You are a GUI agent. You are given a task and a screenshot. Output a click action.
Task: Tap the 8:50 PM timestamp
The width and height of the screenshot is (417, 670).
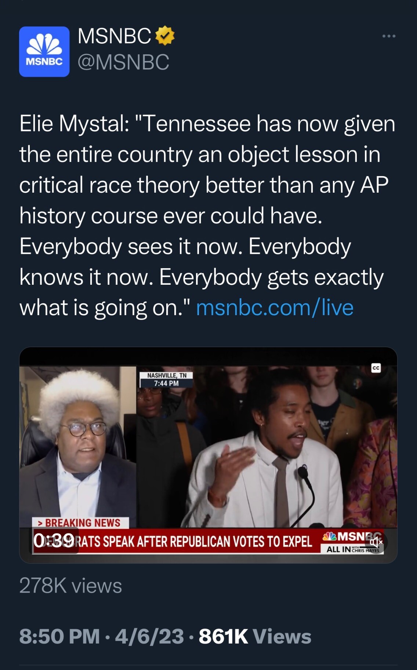coord(59,636)
